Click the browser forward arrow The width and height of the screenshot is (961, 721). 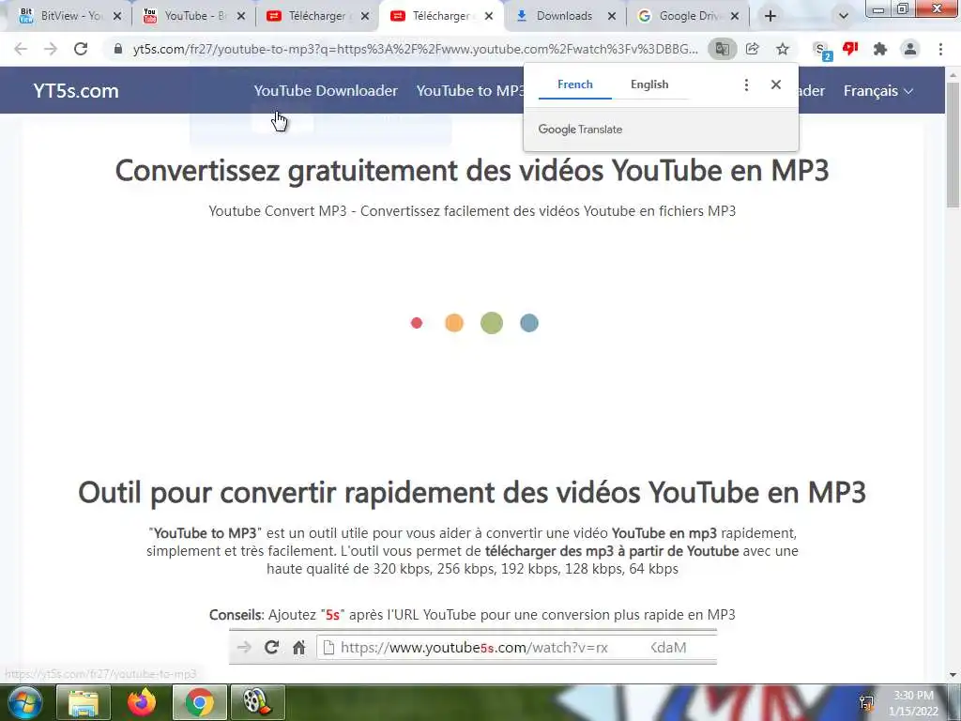(x=51, y=49)
